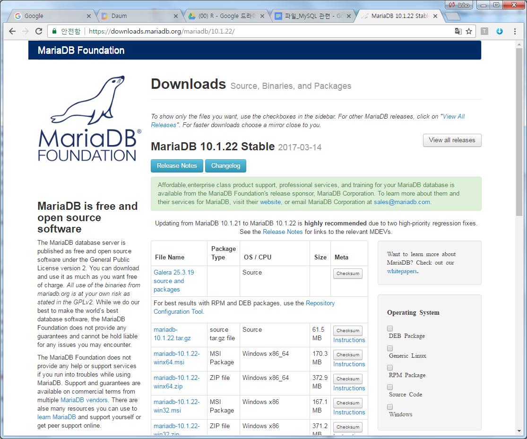Close the MariaDB 10.1.22 tab
527x439 pixels.
(x=435, y=16)
